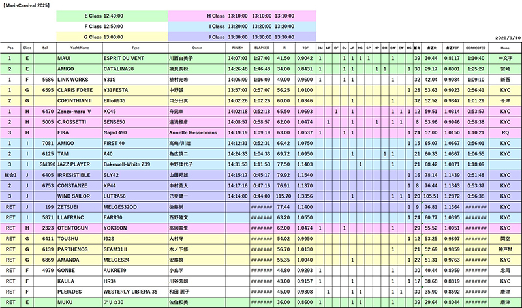Click the yacht name MAUI
522x308 pixels.
pos(64,58)
